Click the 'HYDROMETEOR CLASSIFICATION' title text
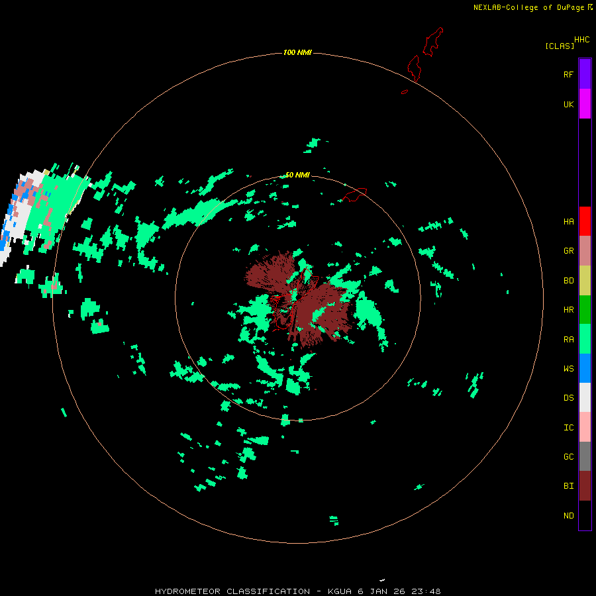The height and width of the screenshot is (596, 596). click(232, 591)
